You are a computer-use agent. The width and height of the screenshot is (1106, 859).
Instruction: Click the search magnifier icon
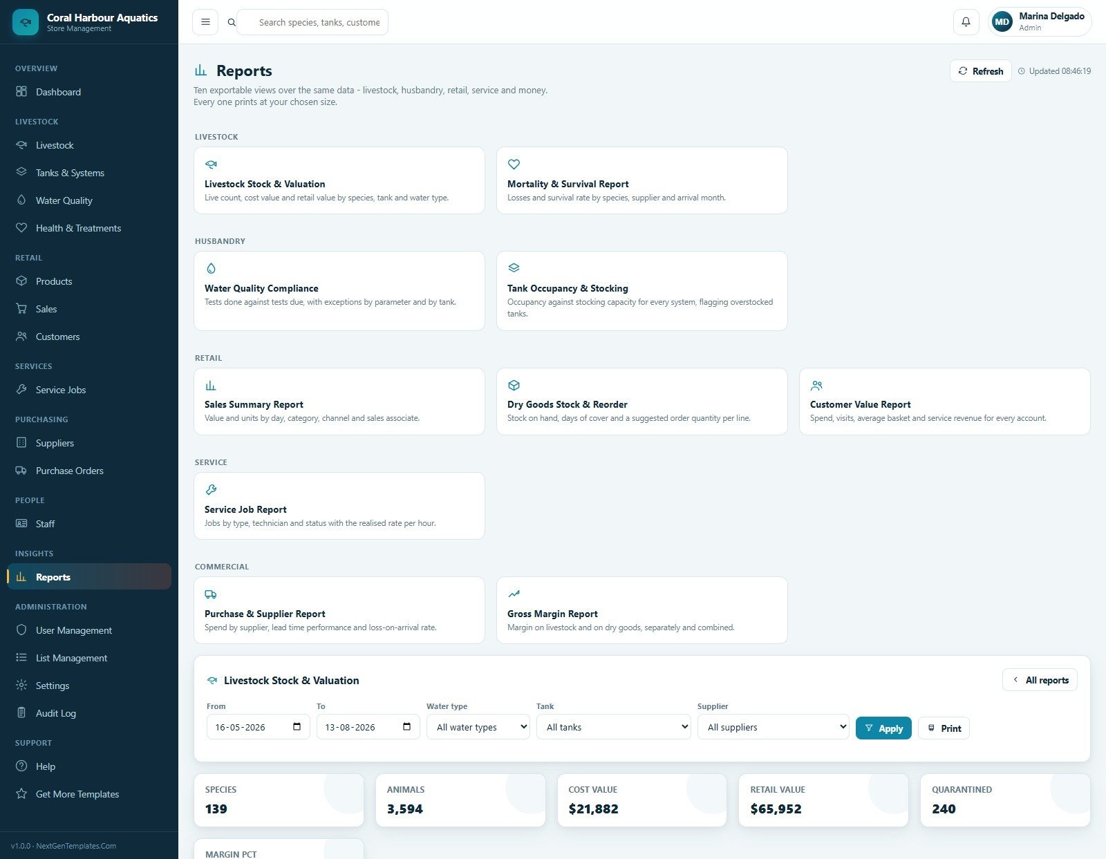coord(232,22)
